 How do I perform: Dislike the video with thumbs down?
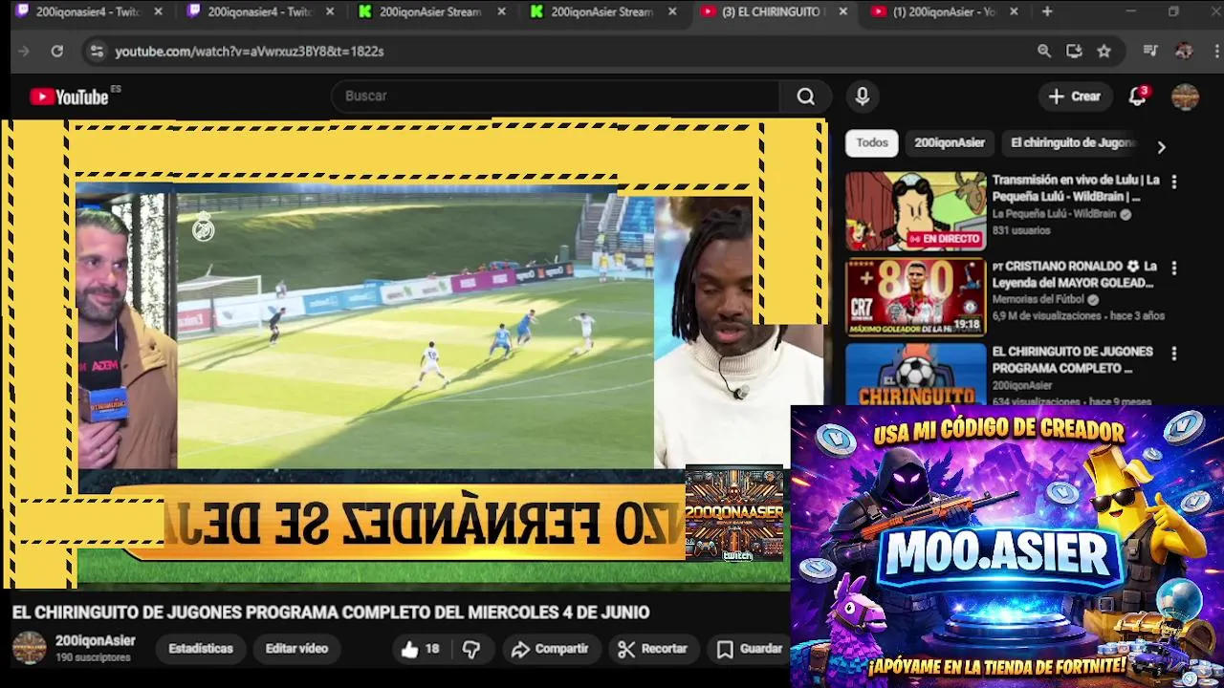click(x=471, y=649)
